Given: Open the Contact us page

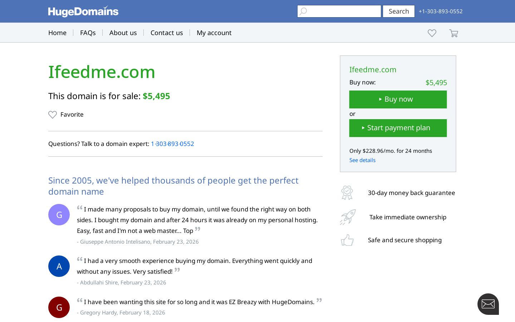Looking at the screenshot, I should pyautogui.click(x=167, y=33).
